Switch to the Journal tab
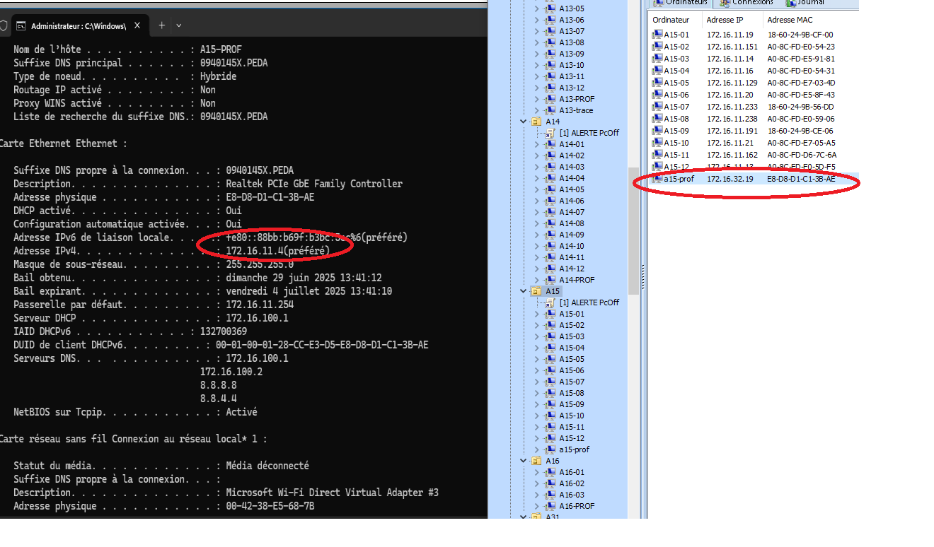Screen dimensions: 934x547 click(x=805, y=3)
